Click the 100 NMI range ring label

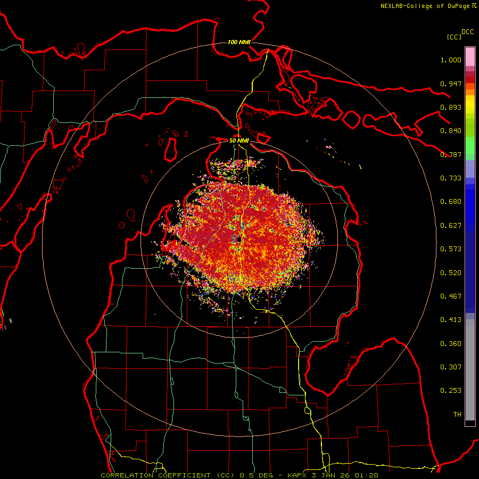pos(239,42)
